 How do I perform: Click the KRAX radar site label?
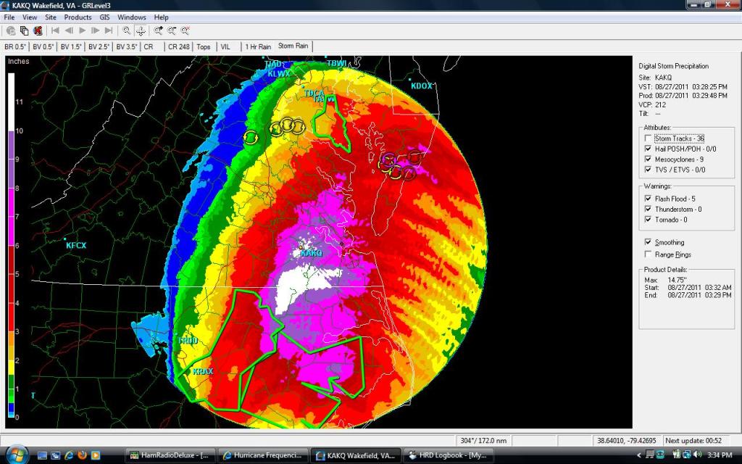click(203, 371)
